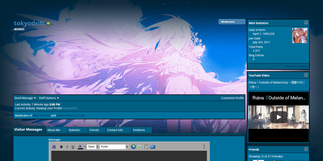Click the Customize Profile link
This screenshot has height=161, width=323.
[232, 98]
